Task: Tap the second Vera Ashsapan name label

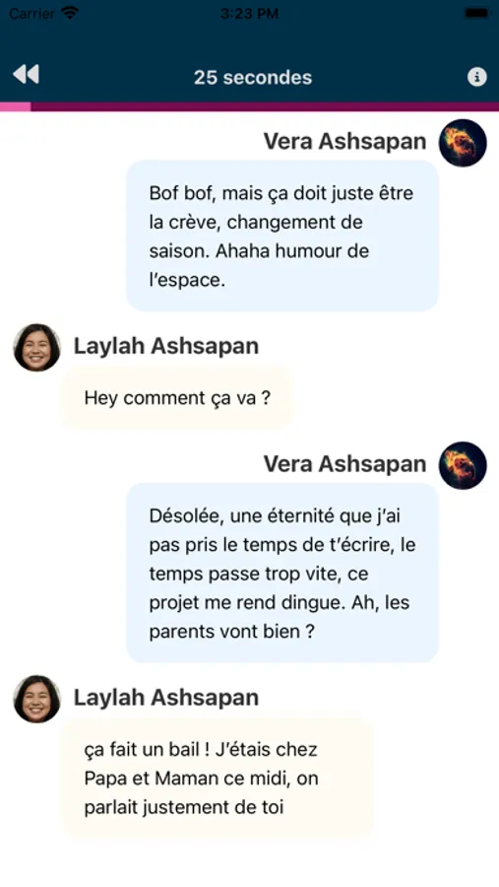Action: pyautogui.click(x=344, y=464)
